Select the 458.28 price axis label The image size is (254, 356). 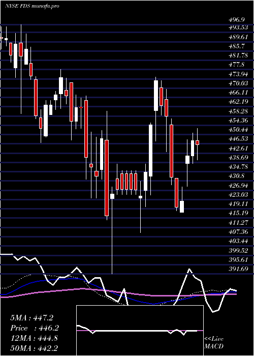(x=239, y=111)
